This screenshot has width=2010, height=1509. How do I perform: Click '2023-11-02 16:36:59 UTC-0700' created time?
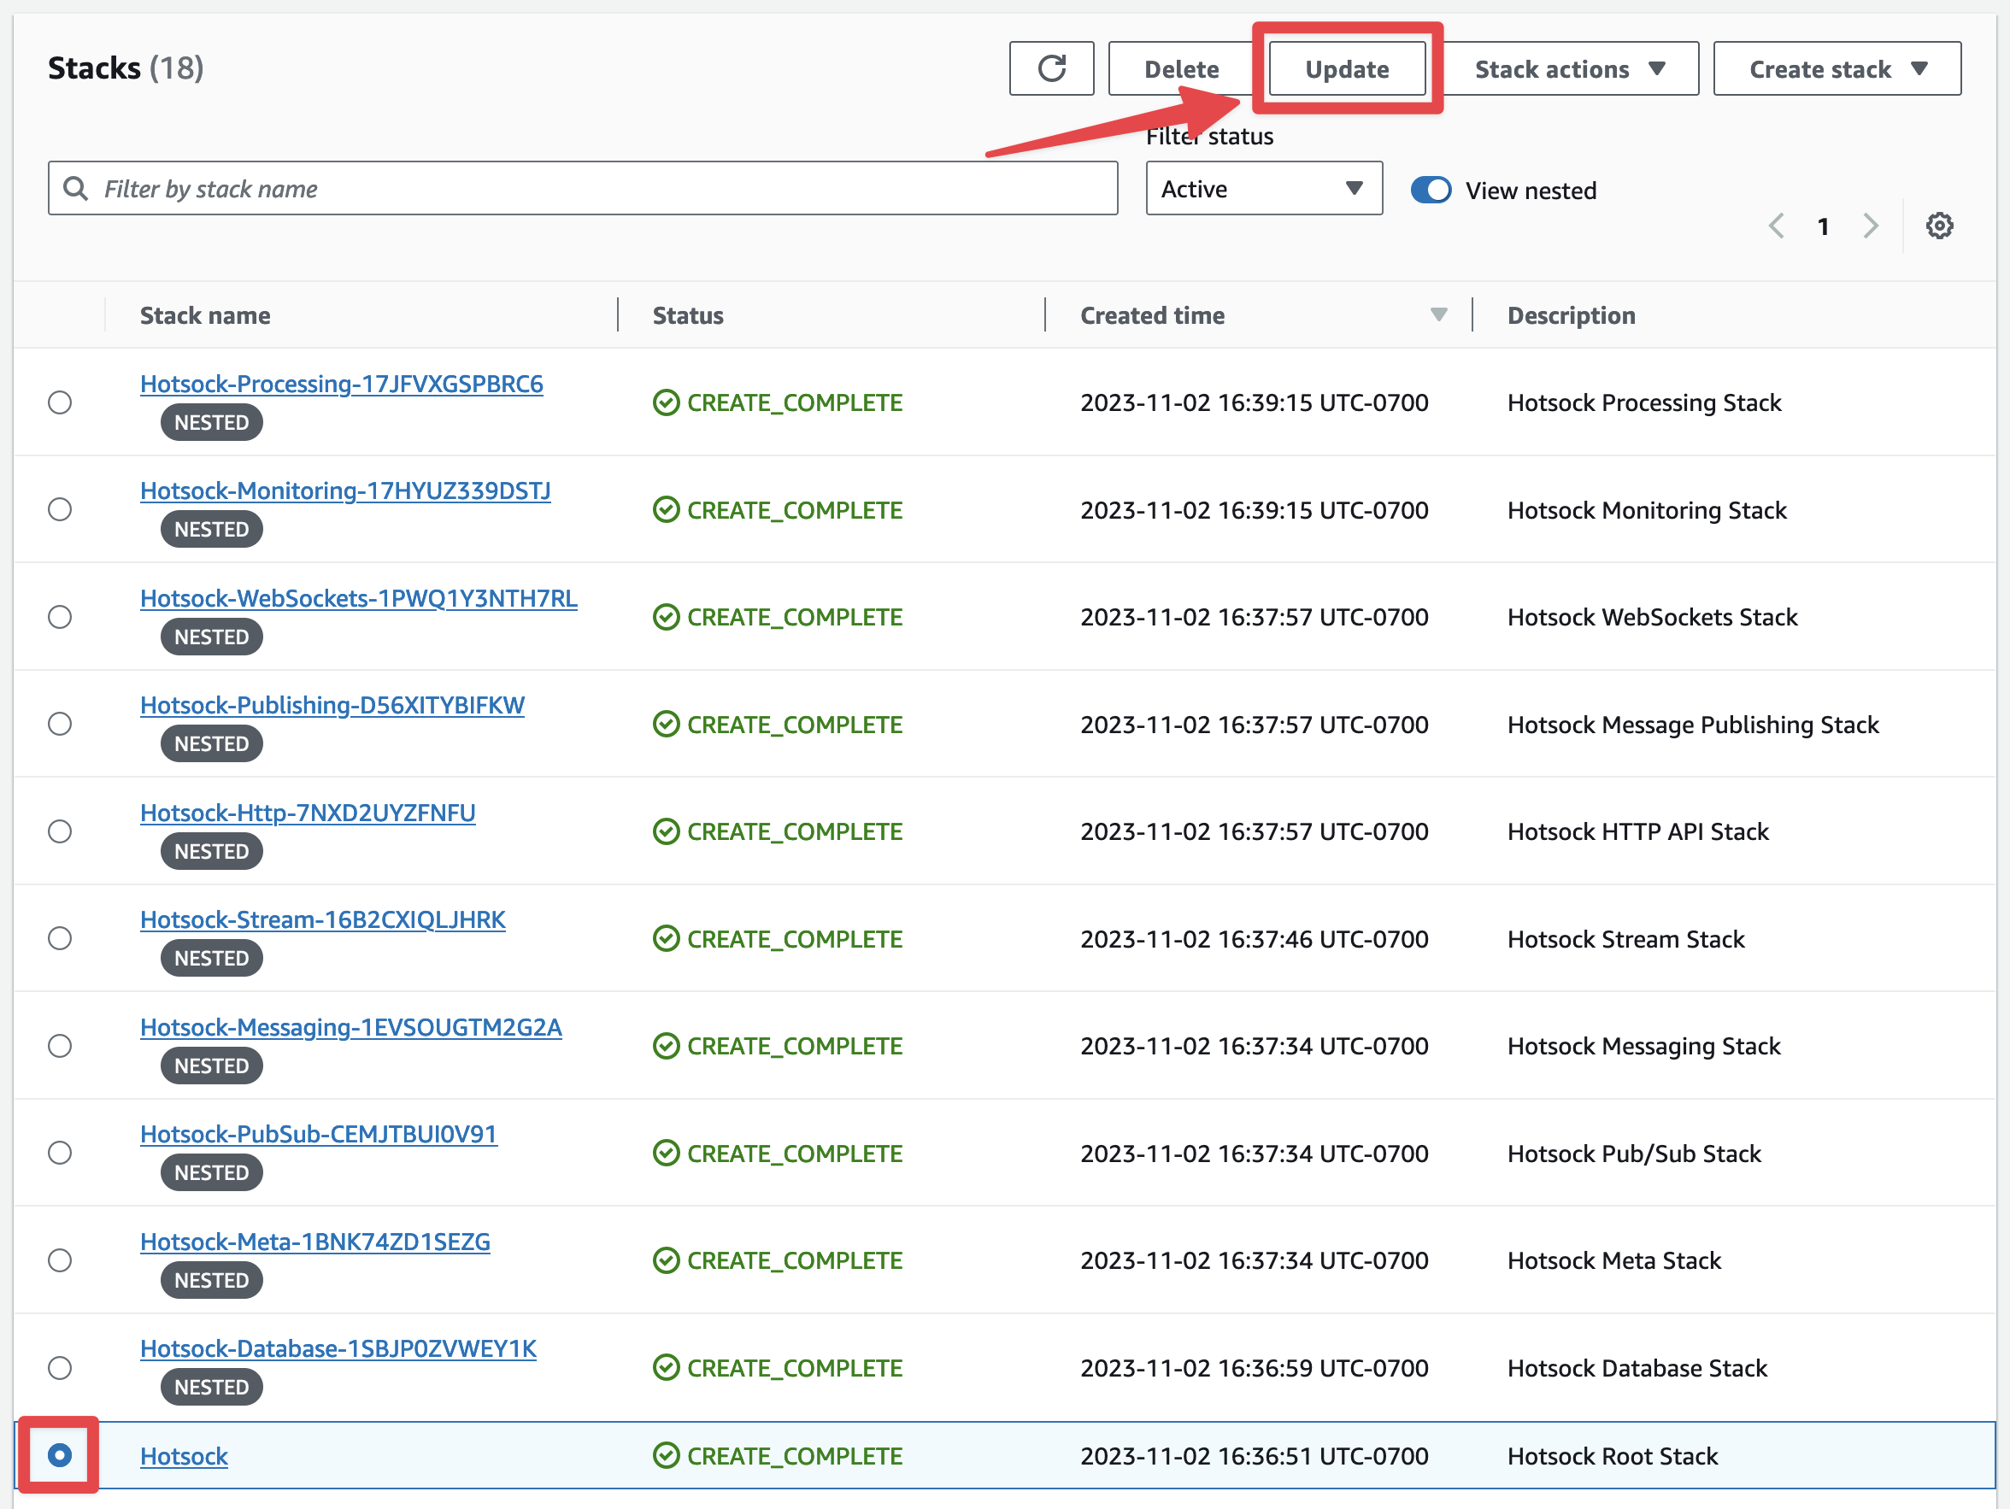(1254, 1367)
